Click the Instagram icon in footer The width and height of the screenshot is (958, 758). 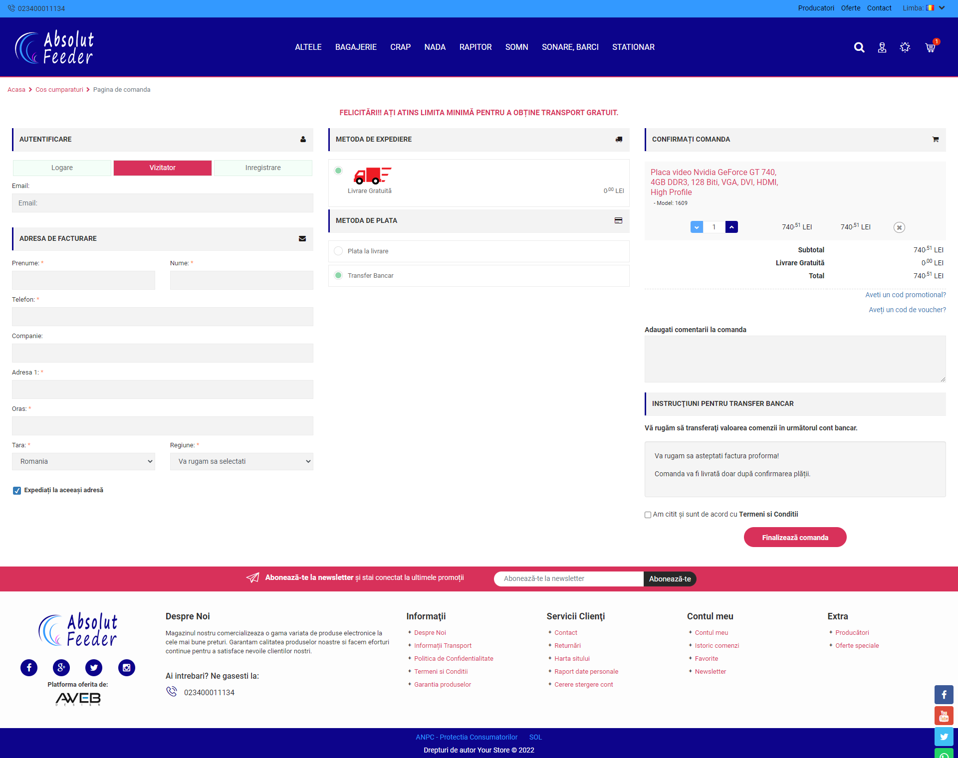126,667
